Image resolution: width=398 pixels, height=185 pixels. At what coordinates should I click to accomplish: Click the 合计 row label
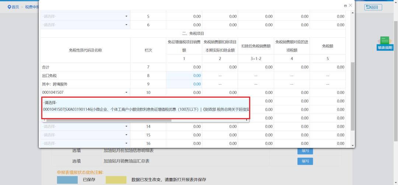(x=46, y=67)
